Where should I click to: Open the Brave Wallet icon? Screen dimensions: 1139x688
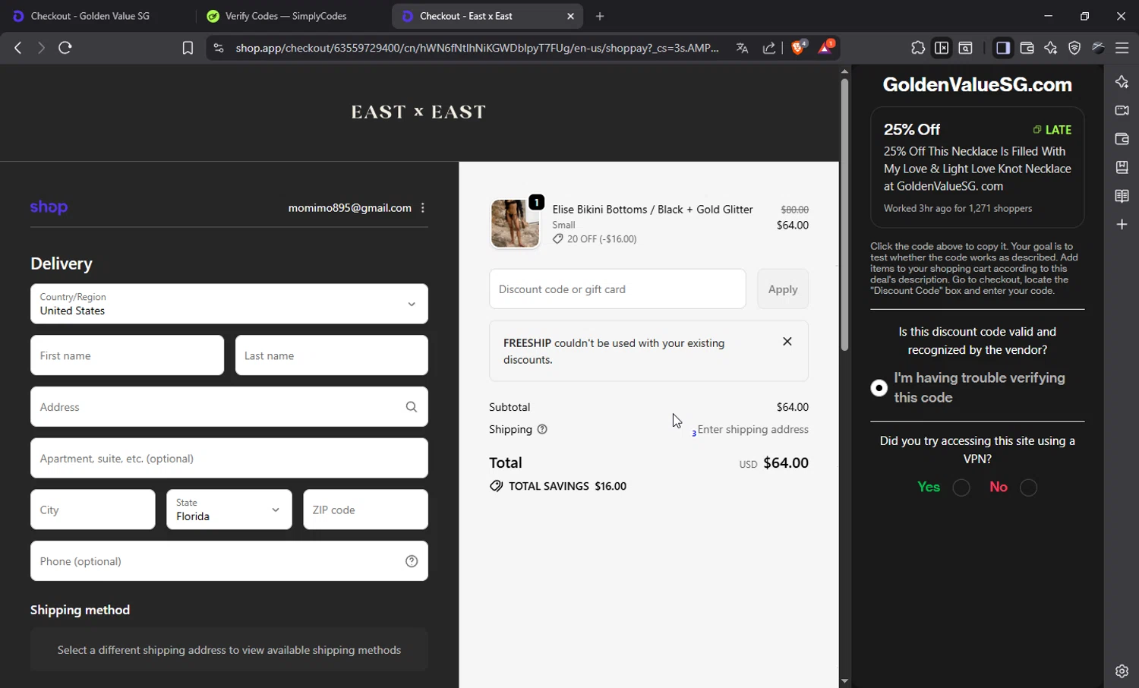(1027, 48)
